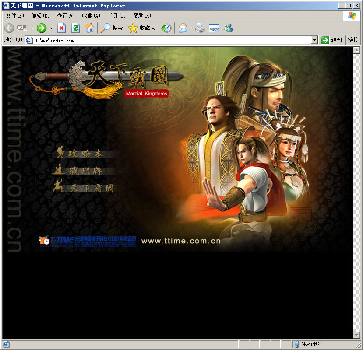Click the 天下霸圖 sword title logo
The height and width of the screenshot is (350, 363).
pos(107,79)
